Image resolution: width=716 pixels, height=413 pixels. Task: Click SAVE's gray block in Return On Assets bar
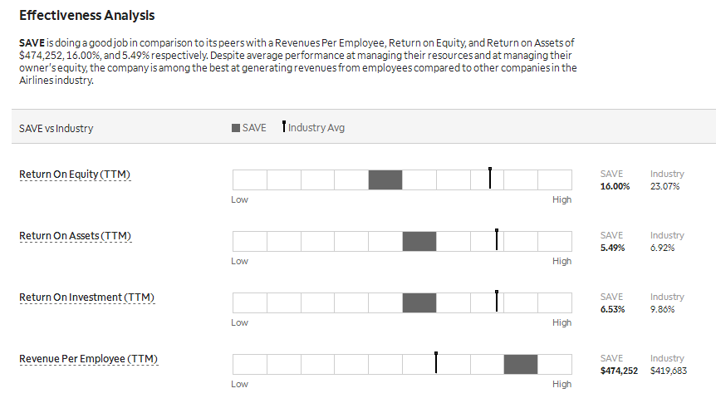[x=419, y=241]
